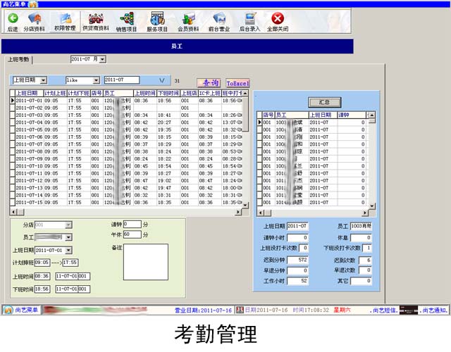Screen dimensions: 451x352
Task: Click 全部关闭 close-all red icon
Action: click(278, 18)
